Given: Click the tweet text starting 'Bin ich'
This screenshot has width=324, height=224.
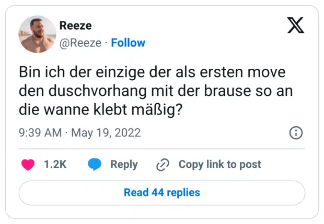Looking at the screenshot, I should (x=152, y=91).
